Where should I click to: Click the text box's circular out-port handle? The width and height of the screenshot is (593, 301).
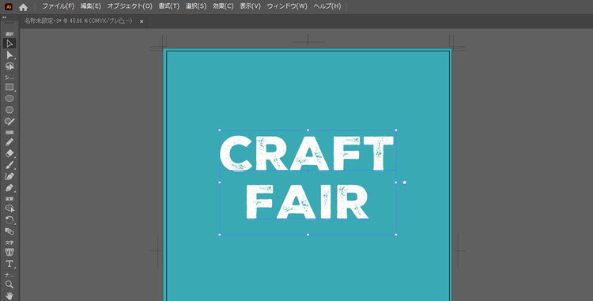(404, 182)
